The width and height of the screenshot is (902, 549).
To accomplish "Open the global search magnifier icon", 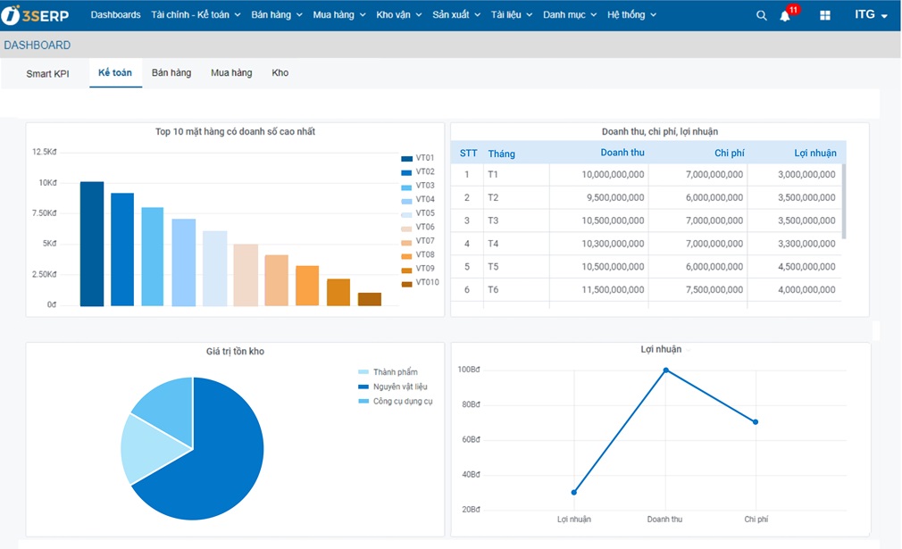I will click(761, 15).
